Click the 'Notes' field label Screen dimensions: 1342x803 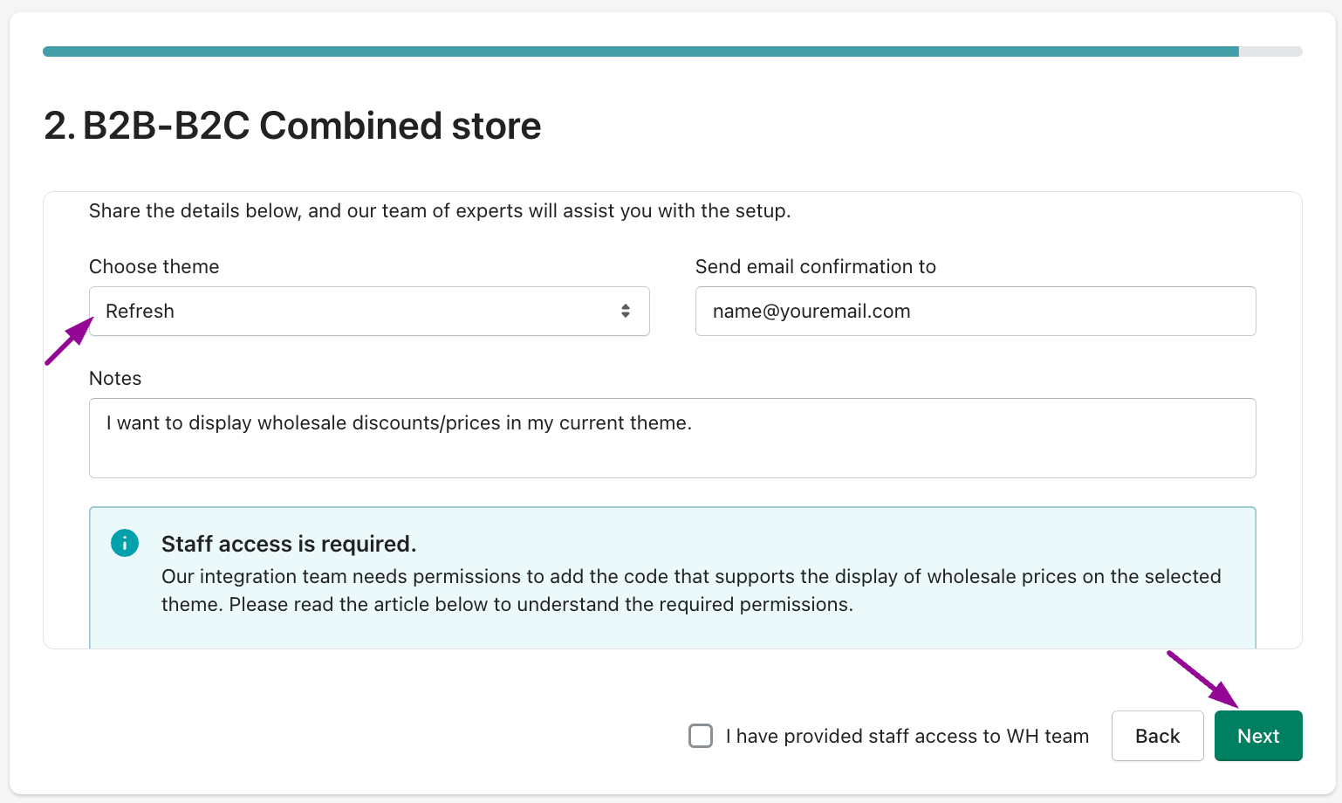click(115, 379)
